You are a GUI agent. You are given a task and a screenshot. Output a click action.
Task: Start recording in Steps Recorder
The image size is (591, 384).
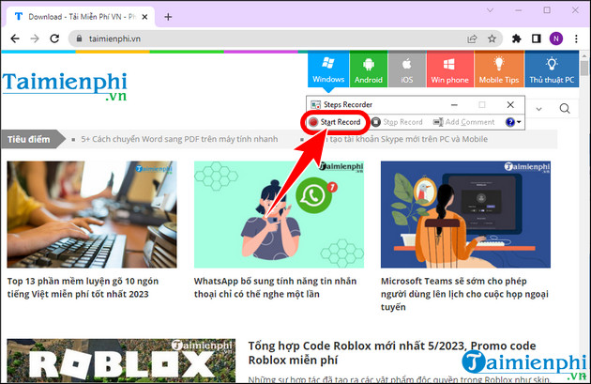[x=335, y=122]
